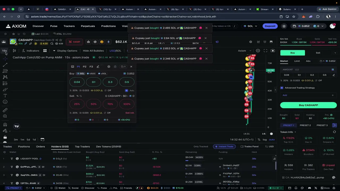
Task: Open the chart layout grid icon
Action: (x=45, y=51)
